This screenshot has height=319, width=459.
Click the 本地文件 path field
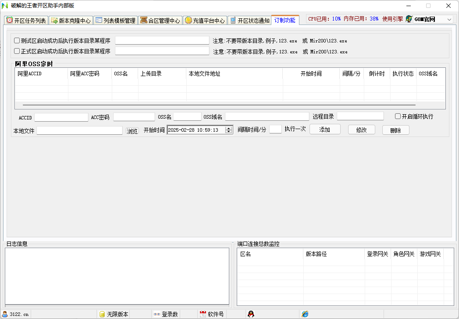tap(80, 130)
